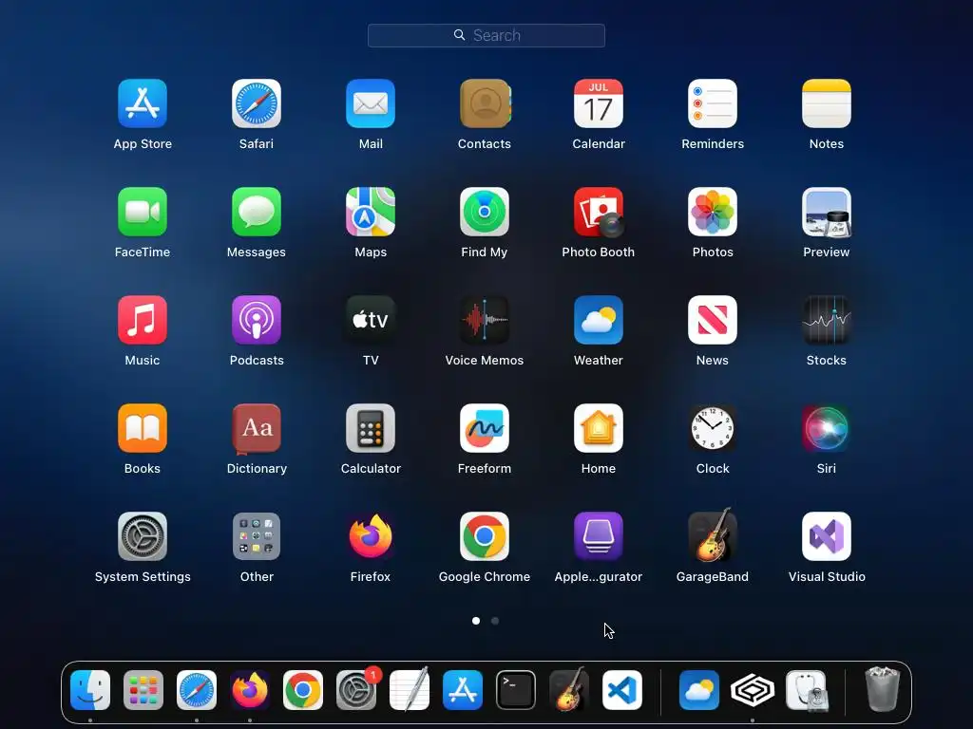Launch the Dictionary app

257,428
